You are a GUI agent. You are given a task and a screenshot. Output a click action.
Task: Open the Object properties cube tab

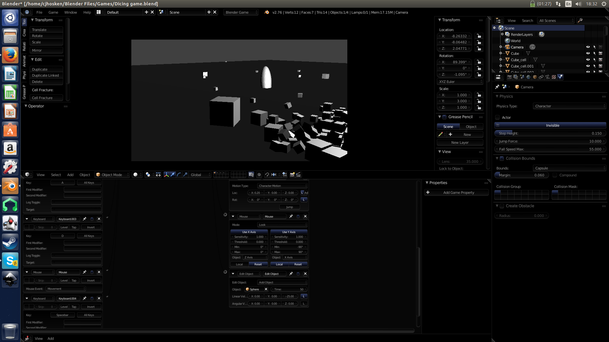point(535,77)
